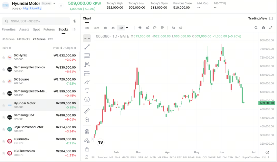
Task: Star LG Innotek as favorite
Action: [4, 141]
